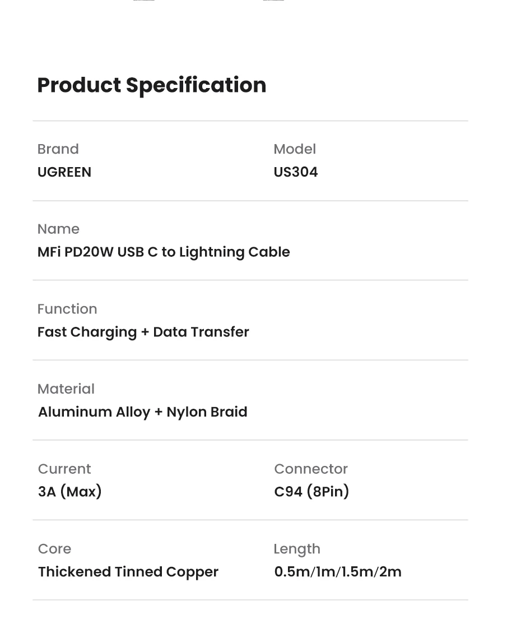Select the C94 (8Pin) value
The width and height of the screenshot is (521, 642).
pos(311,492)
